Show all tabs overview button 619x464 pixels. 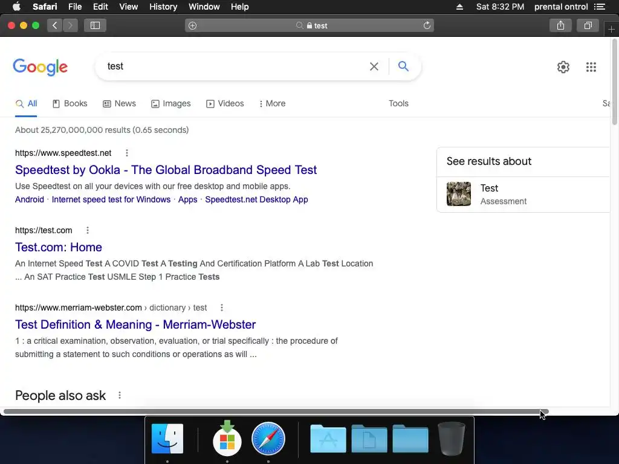pyautogui.click(x=588, y=25)
